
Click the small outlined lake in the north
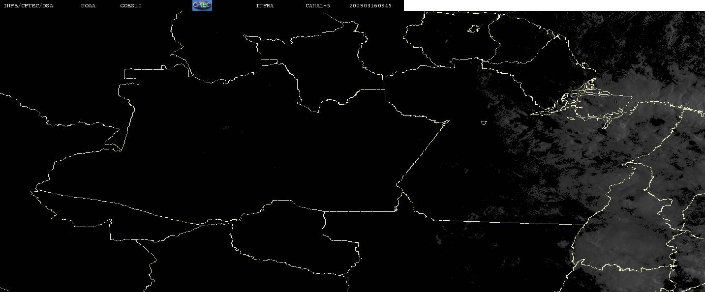[x=474, y=29]
